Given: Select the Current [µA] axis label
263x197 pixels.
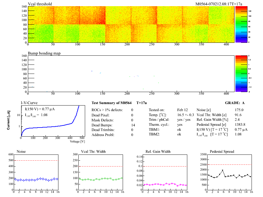Looking at the screenshot, I should click(x=9, y=120).
